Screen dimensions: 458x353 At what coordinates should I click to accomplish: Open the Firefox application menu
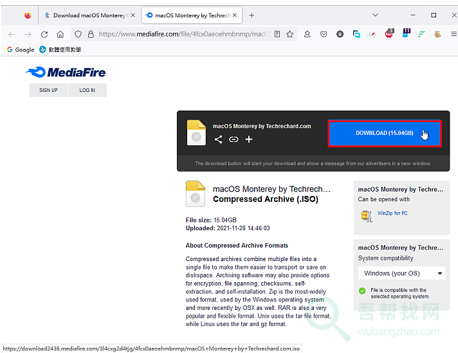click(x=453, y=34)
